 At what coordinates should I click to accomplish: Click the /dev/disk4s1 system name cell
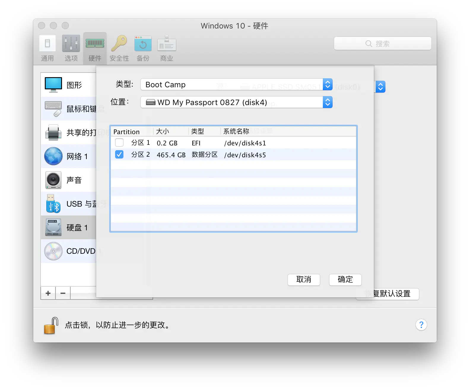245,143
